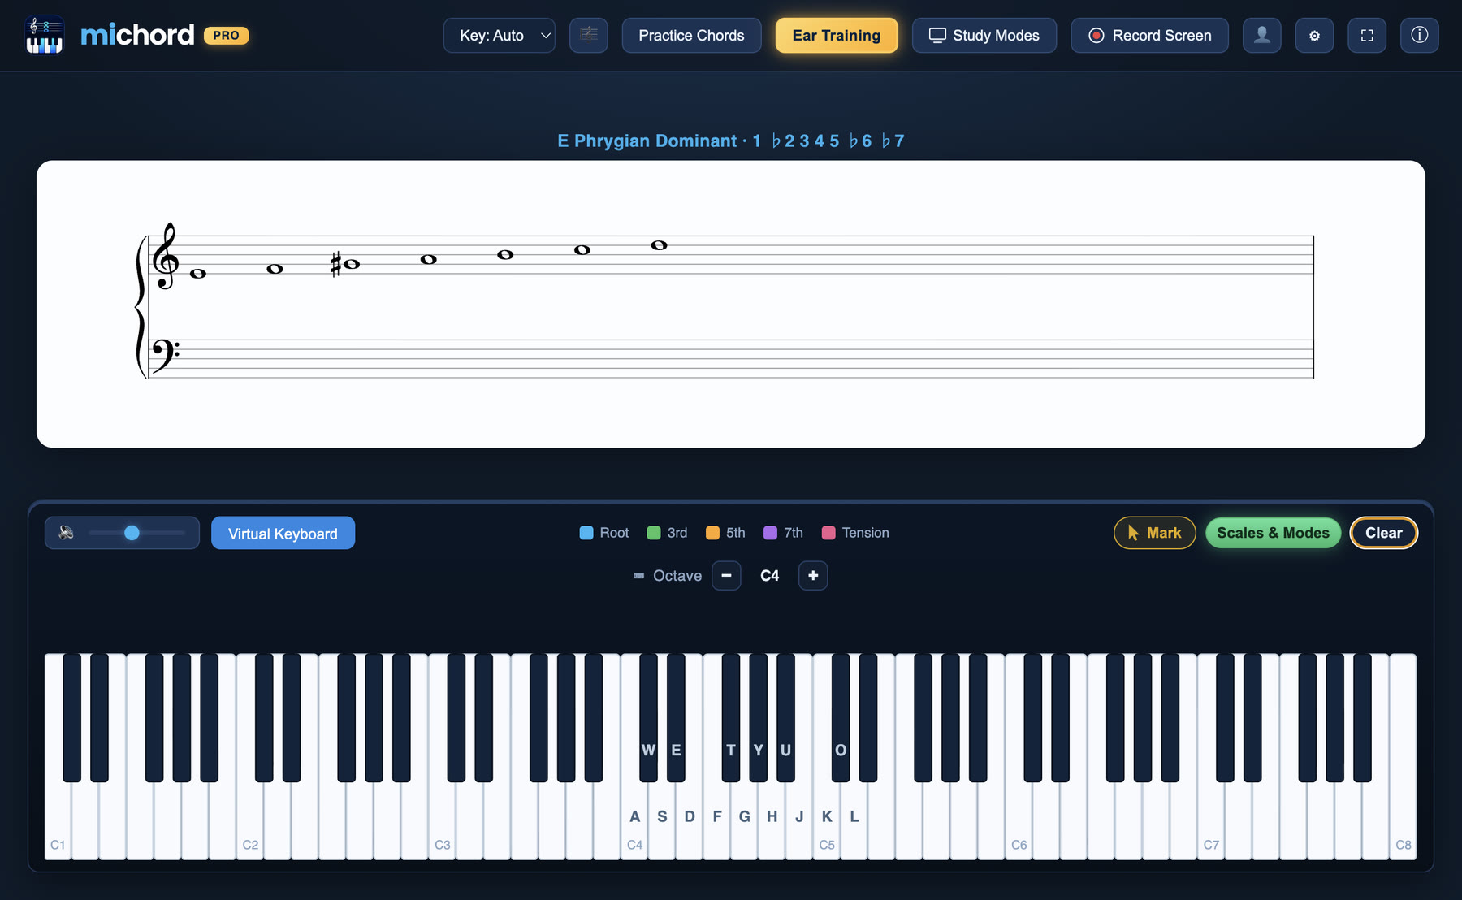This screenshot has height=900, width=1462.
Task: Click the muted speaker icon
Action: point(67,533)
